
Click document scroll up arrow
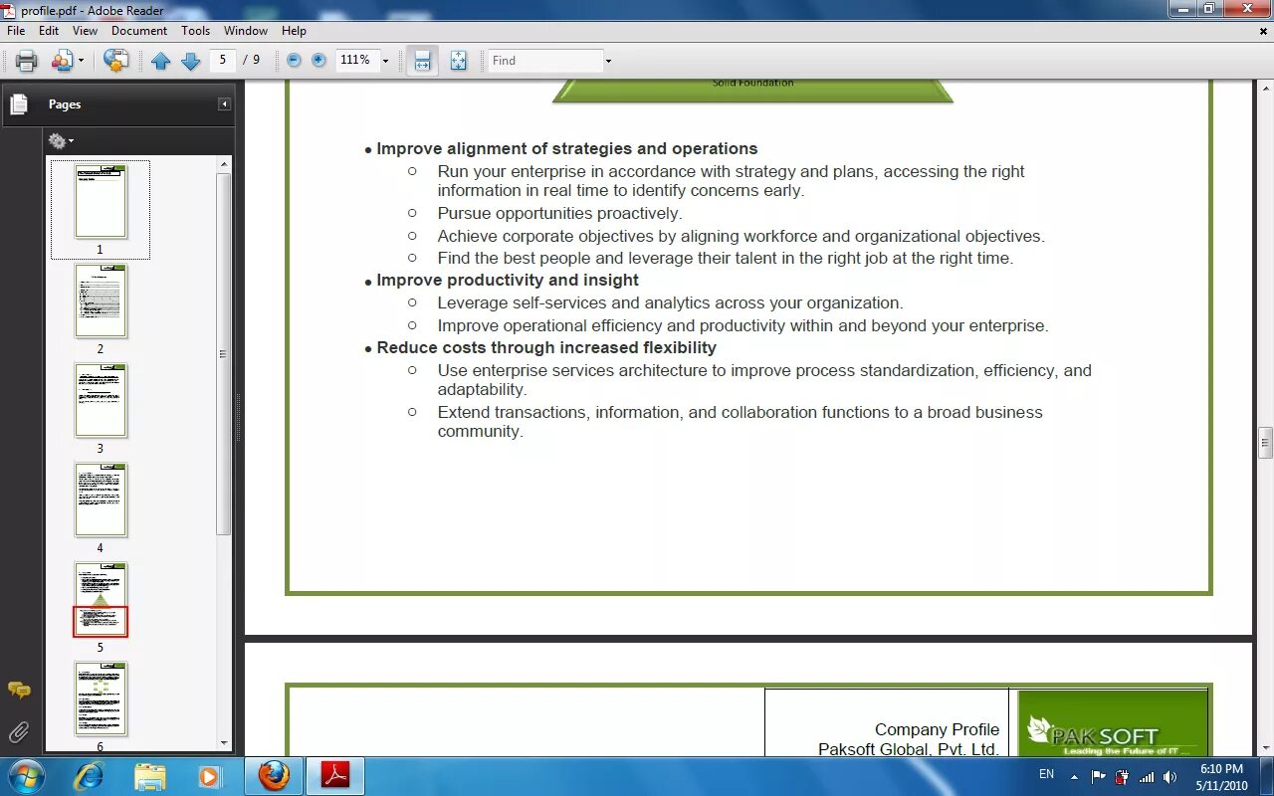[1265, 87]
